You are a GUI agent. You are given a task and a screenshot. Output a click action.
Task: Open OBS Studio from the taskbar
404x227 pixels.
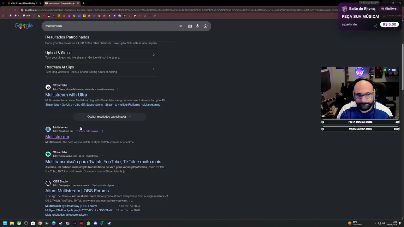(x=26, y=223)
